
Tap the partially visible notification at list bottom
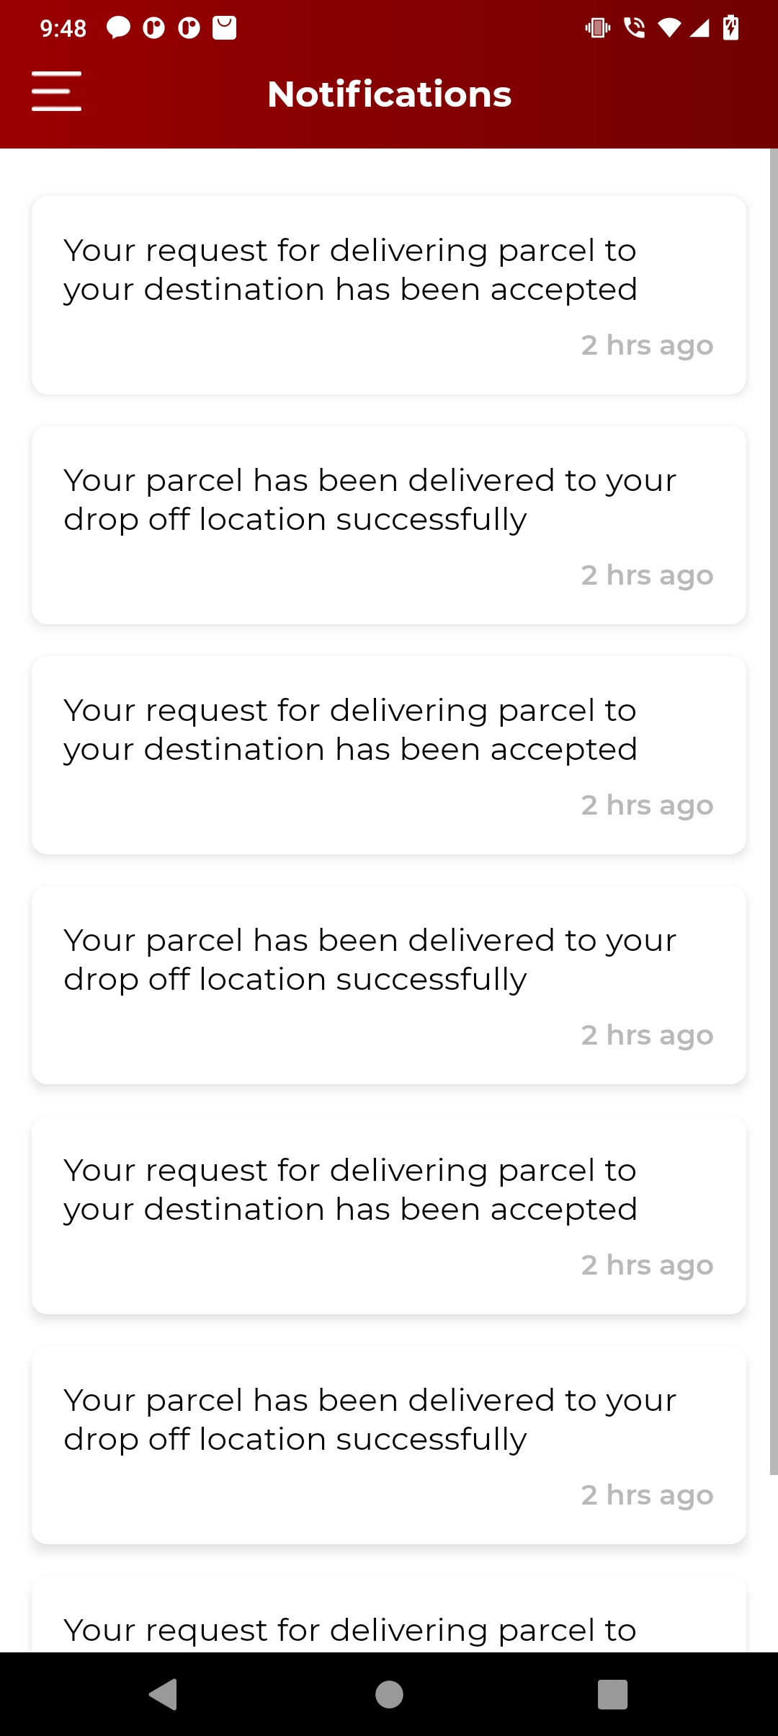(389, 1622)
